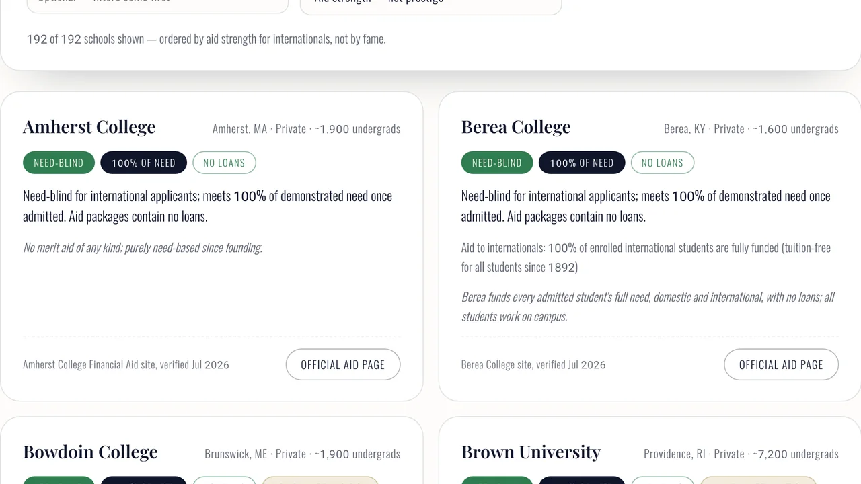
Task: Click Amherst's 'Need-blind for international applicants' description
Action: click(208, 206)
